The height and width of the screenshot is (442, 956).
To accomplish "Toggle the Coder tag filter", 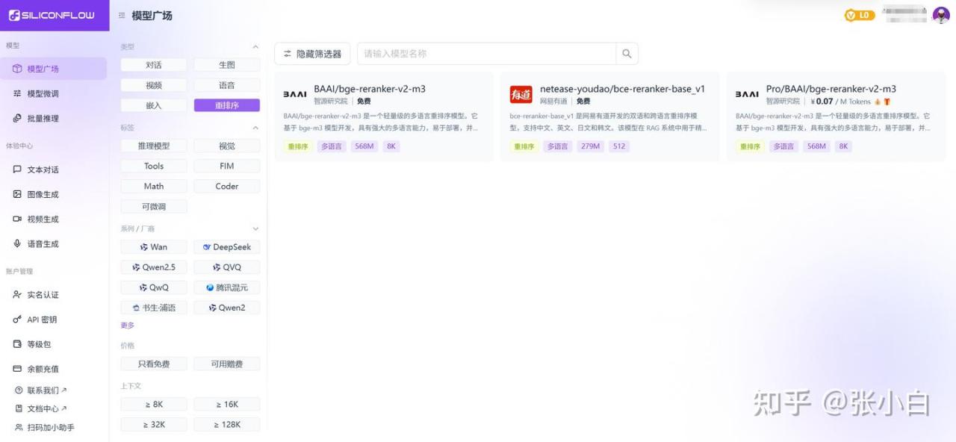I will coord(227,186).
